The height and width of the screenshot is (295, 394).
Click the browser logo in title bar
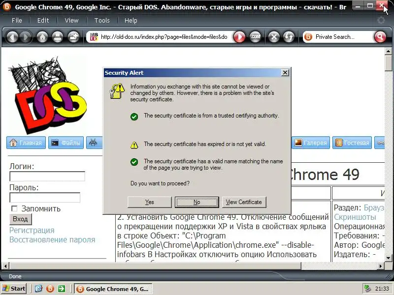[7, 7]
